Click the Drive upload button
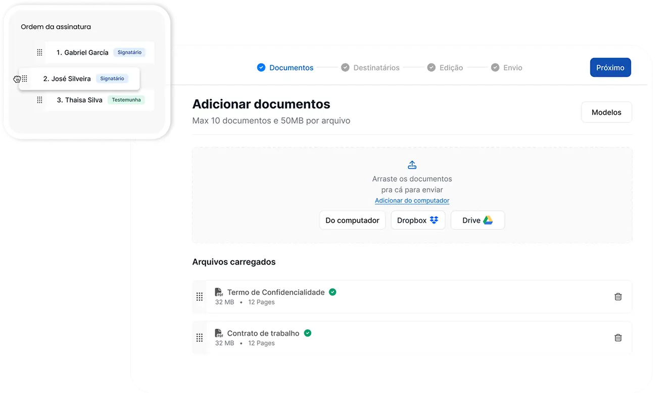This screenshot has height=393, width=668. 478,220
